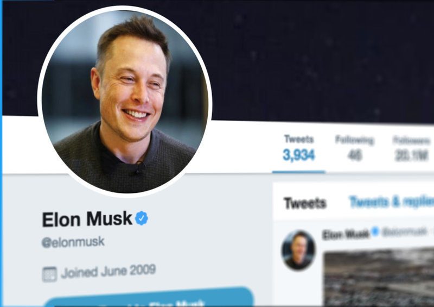Click the blurred @elonmusk handle in the tweet
The width and height of the screenshot is (434, 307).
coord(404,232)
